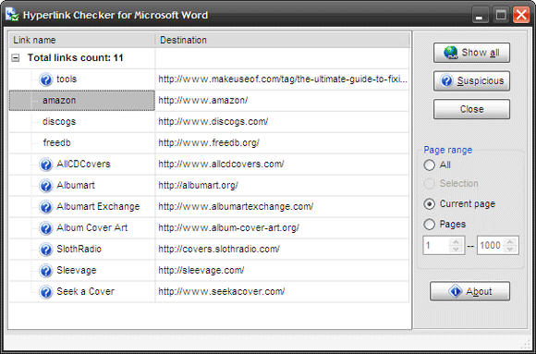Click the suspicious icon beside tools link
The image size is (536, 354).
pyautogui.click(x=45, y=79)
